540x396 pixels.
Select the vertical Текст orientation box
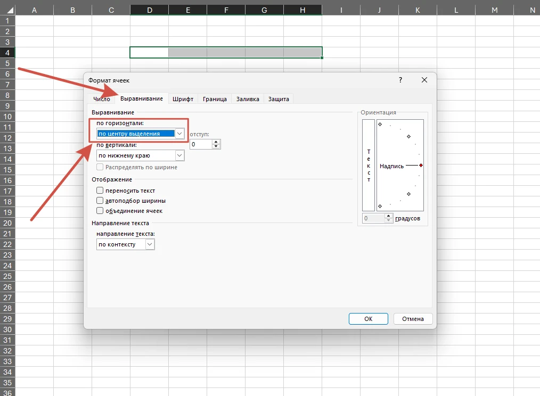(369, 166)
